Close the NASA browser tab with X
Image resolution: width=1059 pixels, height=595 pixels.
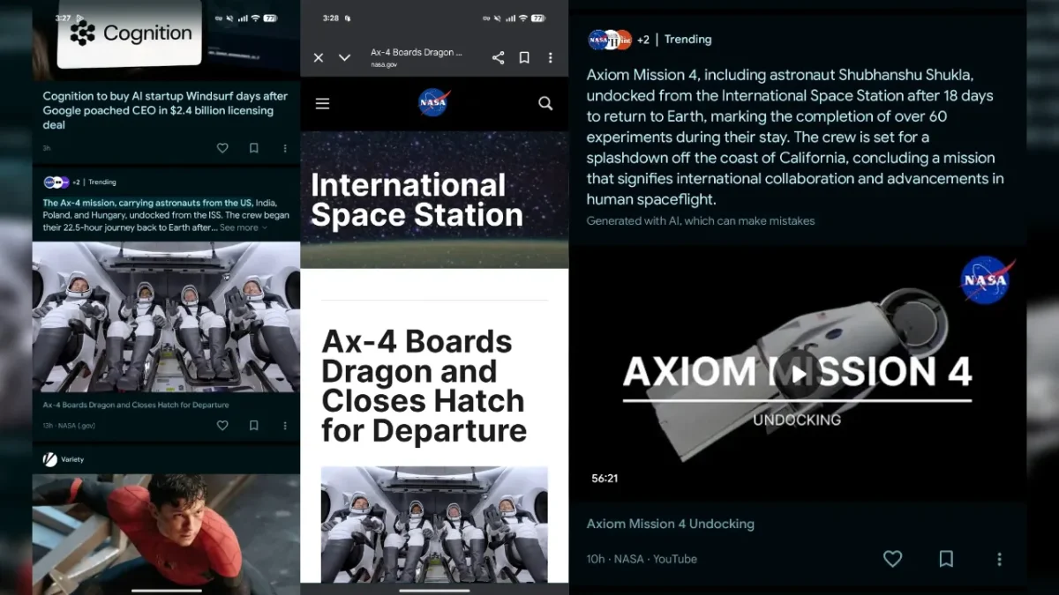pos(319,57)
